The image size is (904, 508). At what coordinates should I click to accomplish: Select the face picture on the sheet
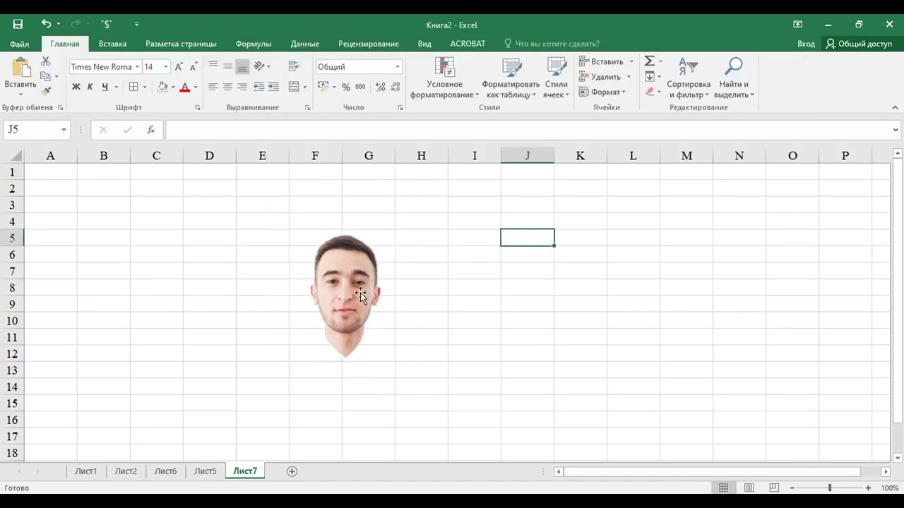345,295
